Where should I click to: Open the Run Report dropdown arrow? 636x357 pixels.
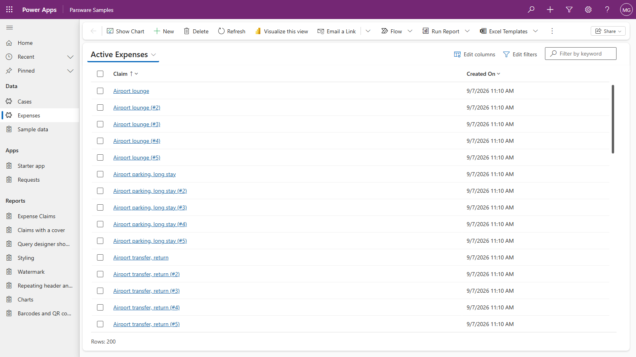tap(467, 31)
